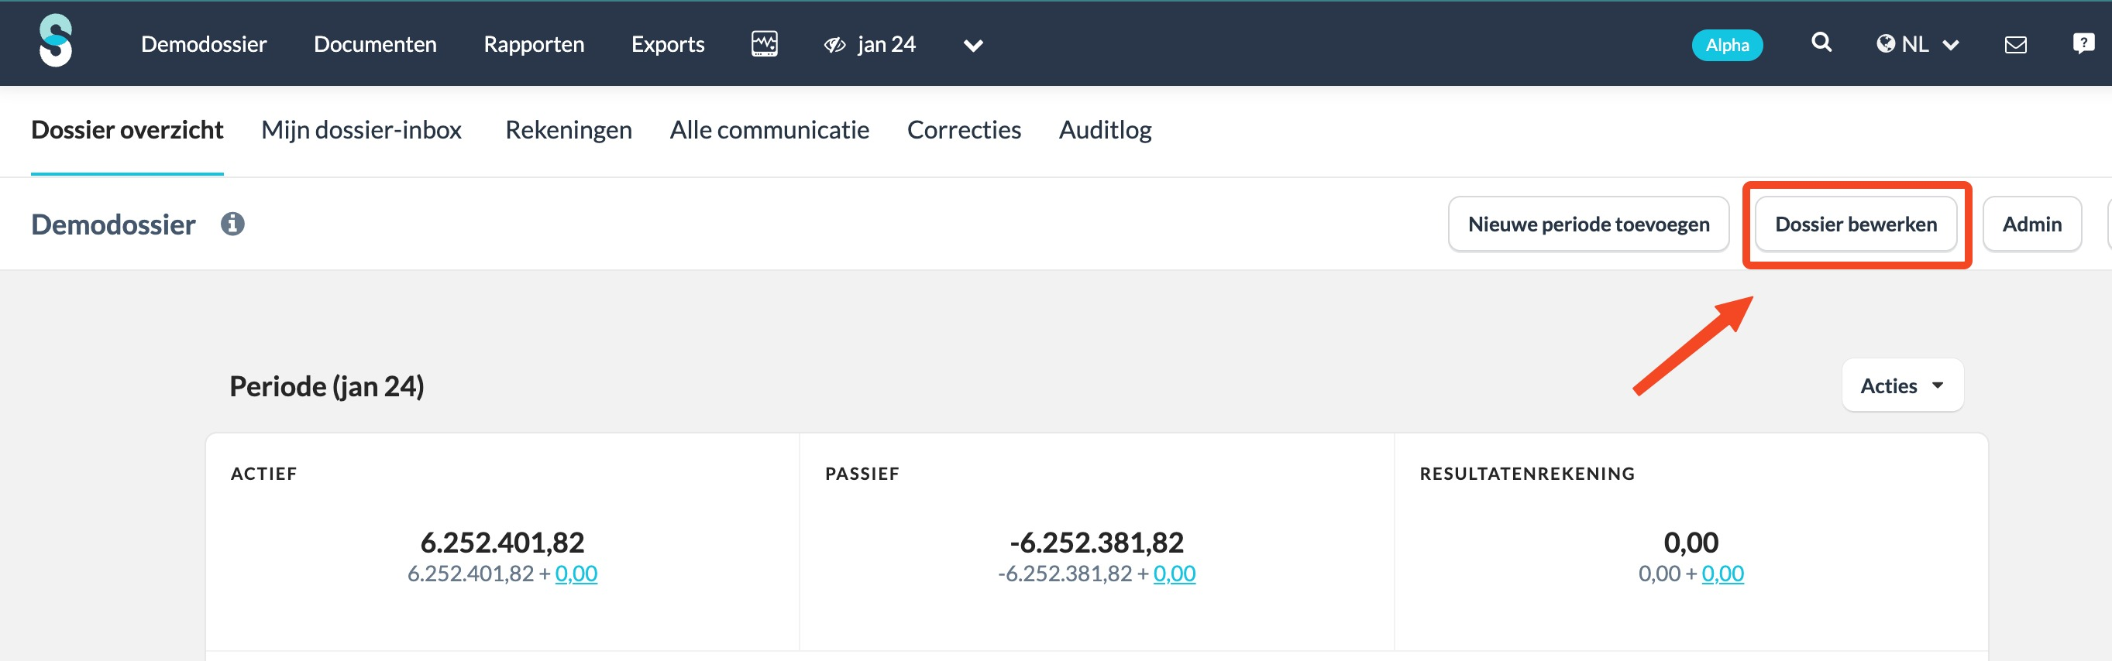Click the 0,00 link under Actief
2112x661 pixels.
576,574
